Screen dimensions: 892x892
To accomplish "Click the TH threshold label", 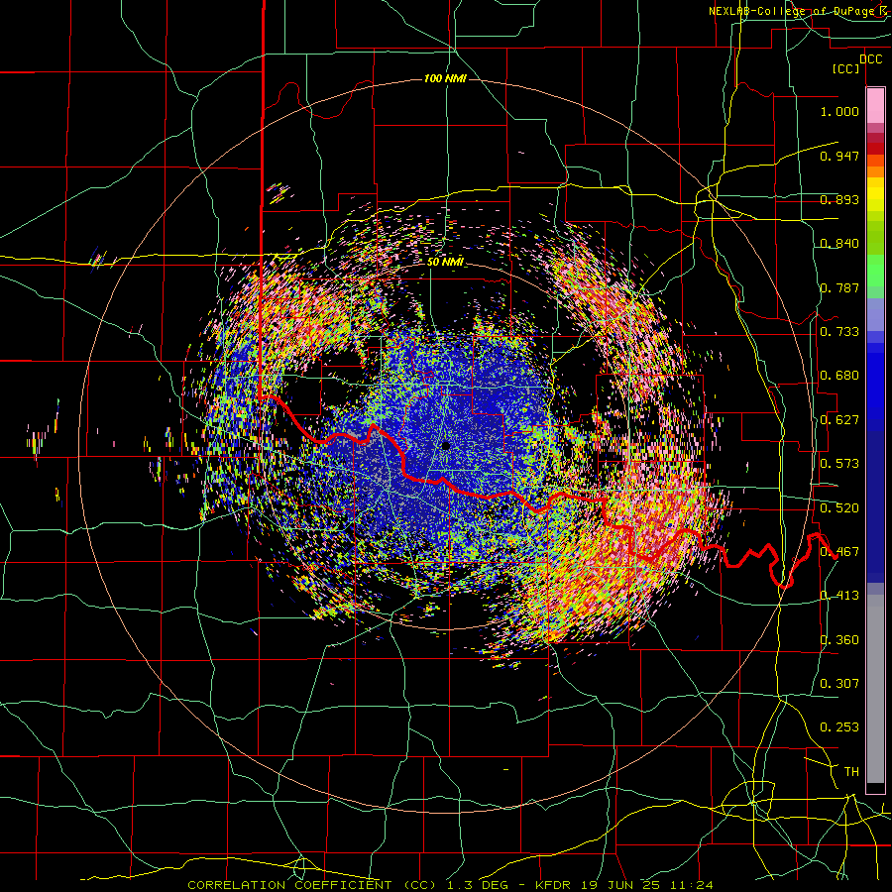I will click(851, 772).
